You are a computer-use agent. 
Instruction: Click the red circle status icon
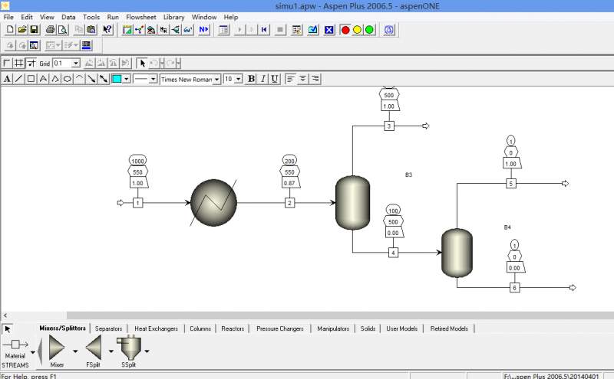(x=345, y=30)
